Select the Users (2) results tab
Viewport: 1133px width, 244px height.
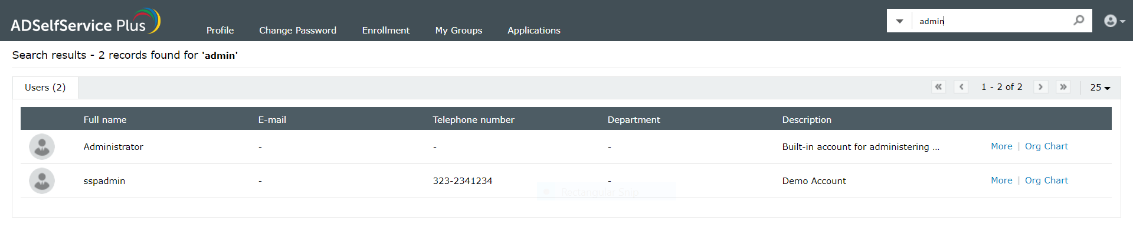45,88
